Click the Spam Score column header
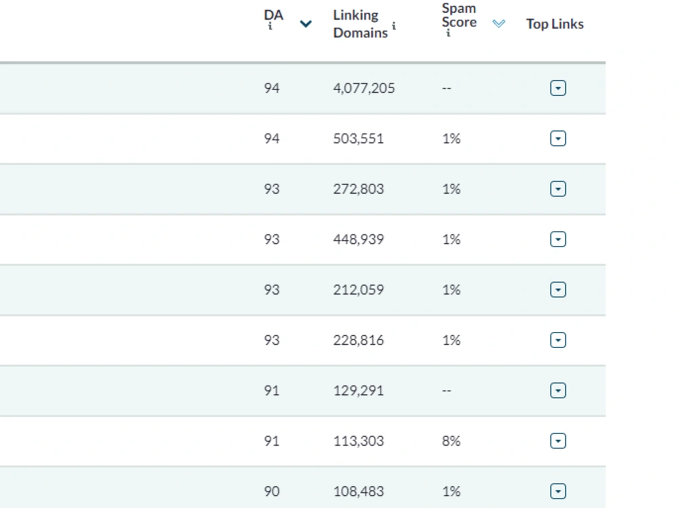Viewport: 678px width, 508px height. 459,15
